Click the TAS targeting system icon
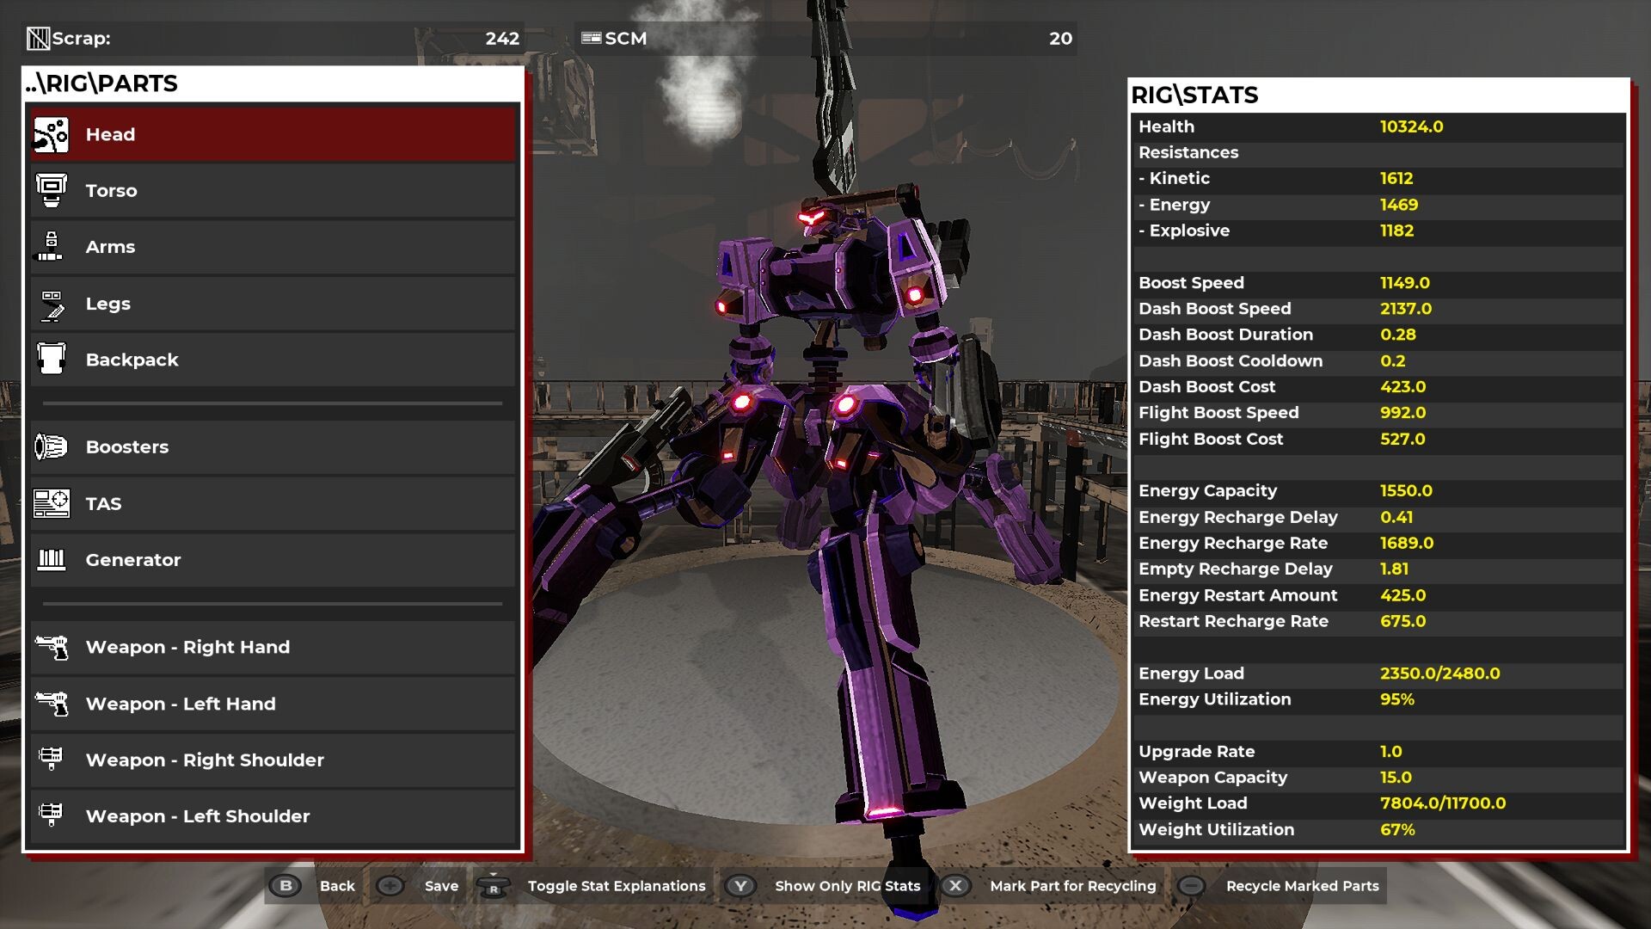The image size is (1651, 929). (x=51, y=504)
